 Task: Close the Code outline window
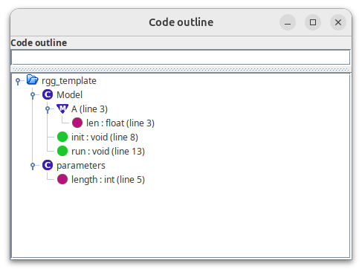(338, 22)
